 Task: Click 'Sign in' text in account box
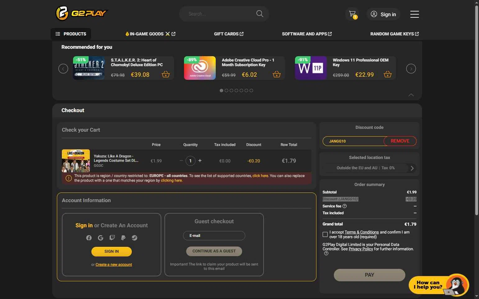[84, 225]
